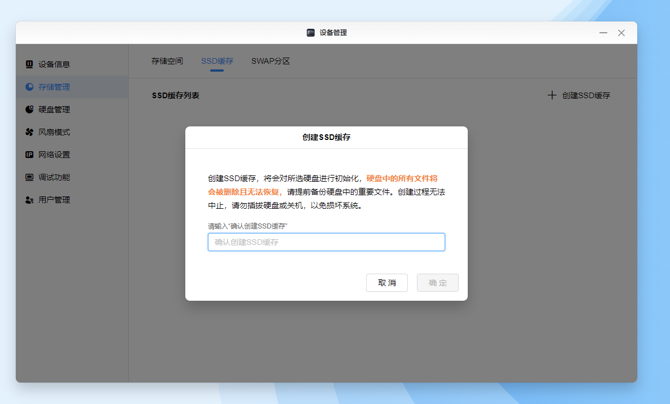This screenshot has height=404, width=670.
Task: Click the 风扇模式 fan icon
Action: [x=29, y=132]
